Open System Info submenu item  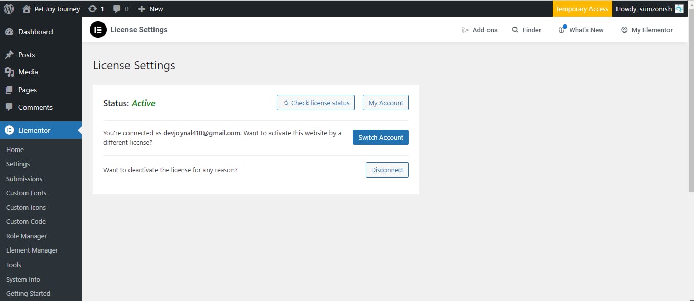coord(23,279)
